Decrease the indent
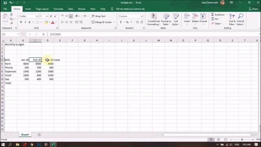261x147 pixels. point(77,22)
